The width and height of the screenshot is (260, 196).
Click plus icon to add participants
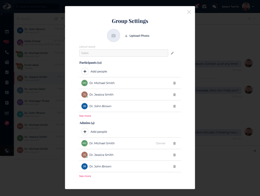[85, 71]
